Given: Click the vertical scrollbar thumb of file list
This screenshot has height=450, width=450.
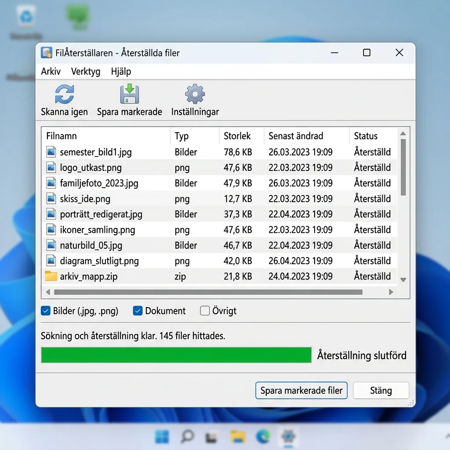Looking at the screenshot, I should [x=403, y=167].
